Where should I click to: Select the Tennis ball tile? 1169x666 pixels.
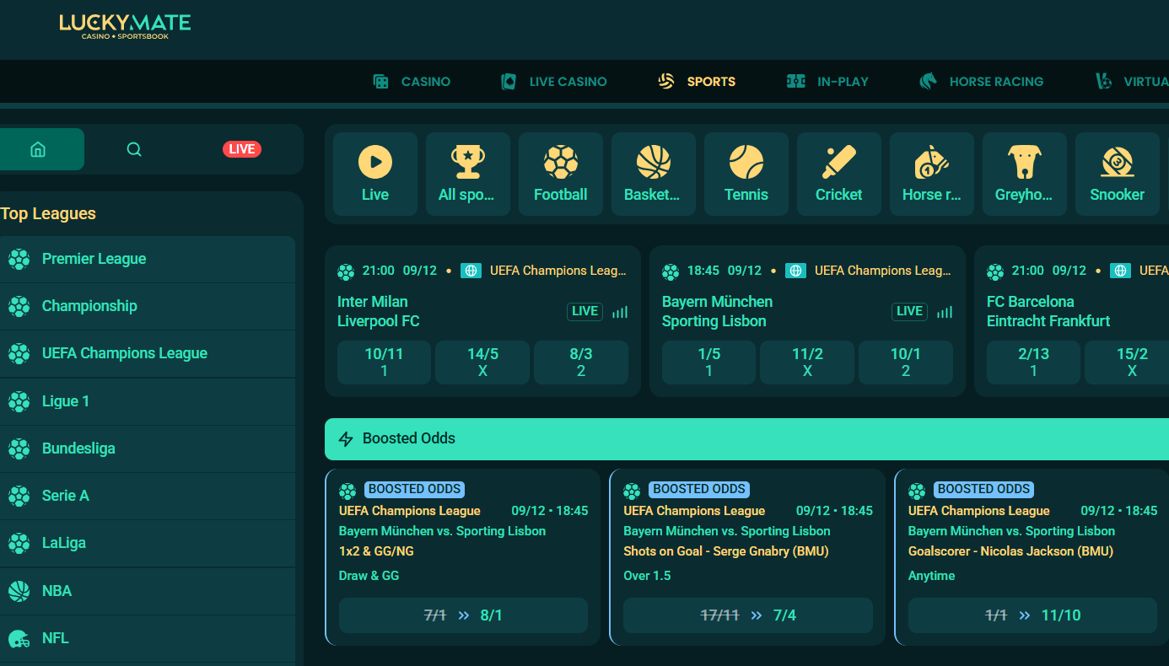[746, 174]
